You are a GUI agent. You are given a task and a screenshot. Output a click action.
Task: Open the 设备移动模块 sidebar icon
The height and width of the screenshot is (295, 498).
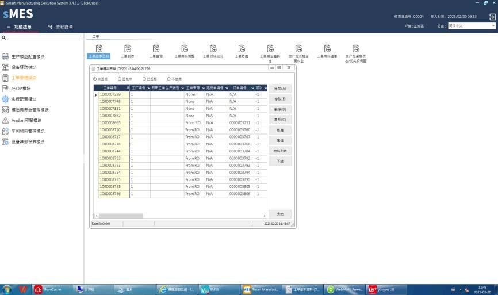tap(5, 67)
